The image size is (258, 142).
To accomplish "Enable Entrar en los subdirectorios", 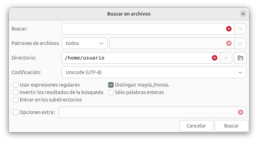I will [16, 100].
